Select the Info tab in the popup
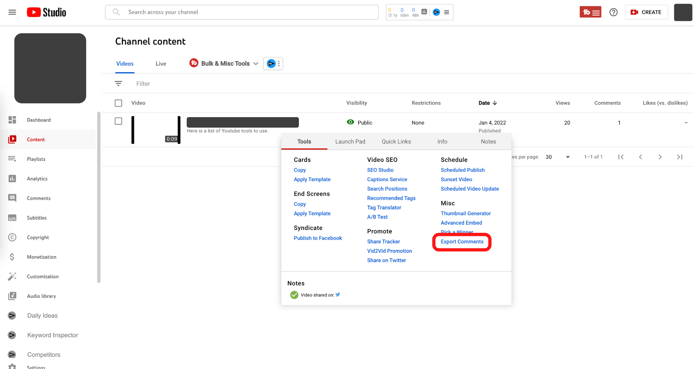694x369 pixels. click(x=442, y=142)
